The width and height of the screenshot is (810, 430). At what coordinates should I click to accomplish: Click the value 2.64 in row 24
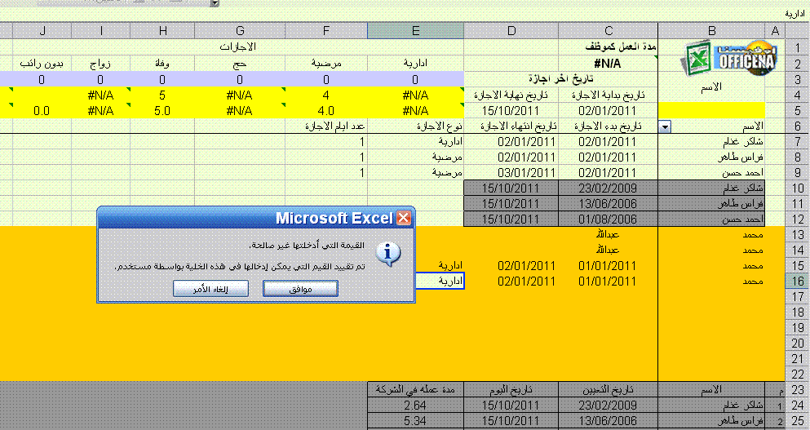415,406
